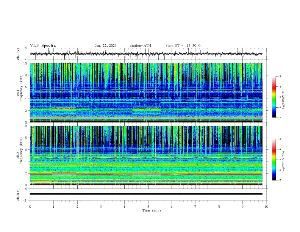Click the color bar beside ch.2 spectrogram
This screenshot has width=300, height=232.
(274, 160)
